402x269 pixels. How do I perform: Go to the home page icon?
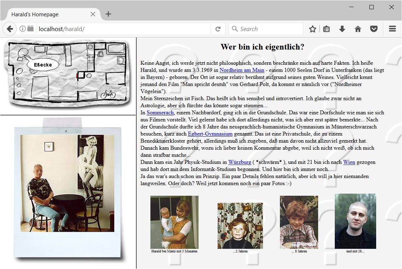coord(358,29)
